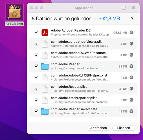Uncheck com.adobe.acrobat.pdfviewer.plist checkbox
Screen dimensions: 143x140
36,44
